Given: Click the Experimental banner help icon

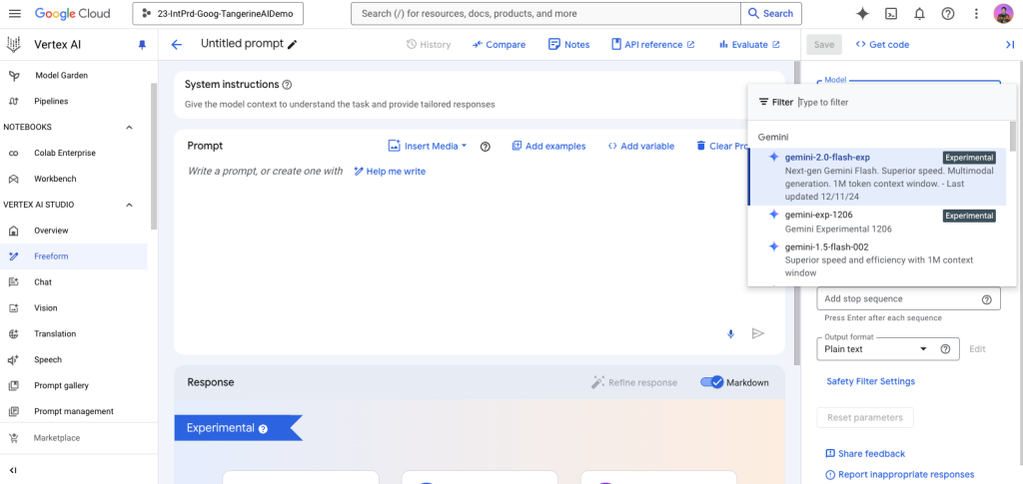Looking at the screenshot, I should pyautogui.click(x=263, y=429).
